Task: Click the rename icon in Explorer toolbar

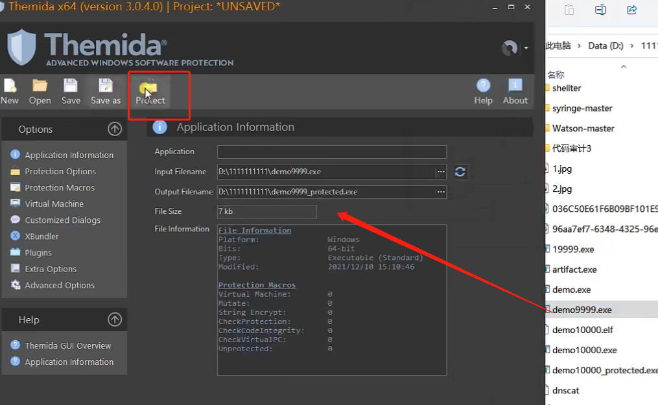Action: [x=600, y=10]
